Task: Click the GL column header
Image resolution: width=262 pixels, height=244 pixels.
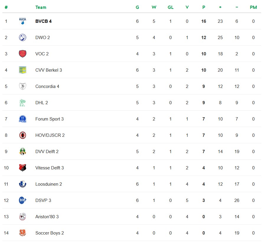Action: point(170,7)
